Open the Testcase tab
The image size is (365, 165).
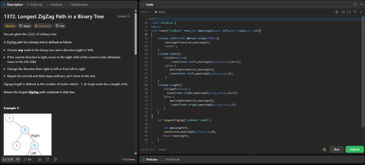tap(149, 159)
